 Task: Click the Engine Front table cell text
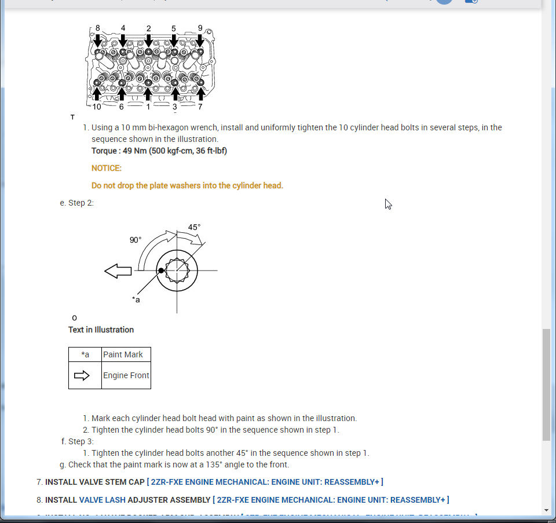point(126,375)
